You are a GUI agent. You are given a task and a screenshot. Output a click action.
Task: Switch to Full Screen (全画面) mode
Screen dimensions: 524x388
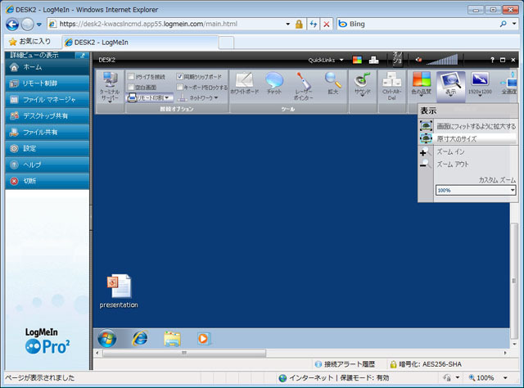tap(509, 83)
